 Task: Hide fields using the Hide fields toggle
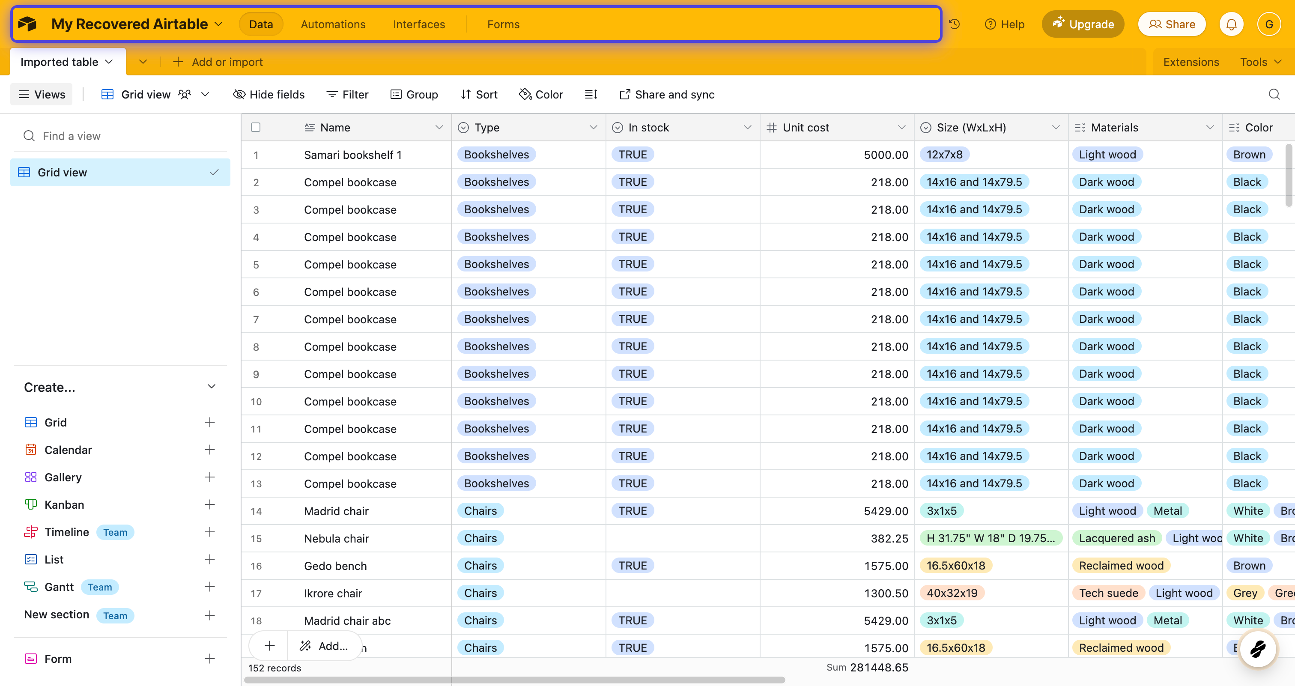(x=269, y=94)
